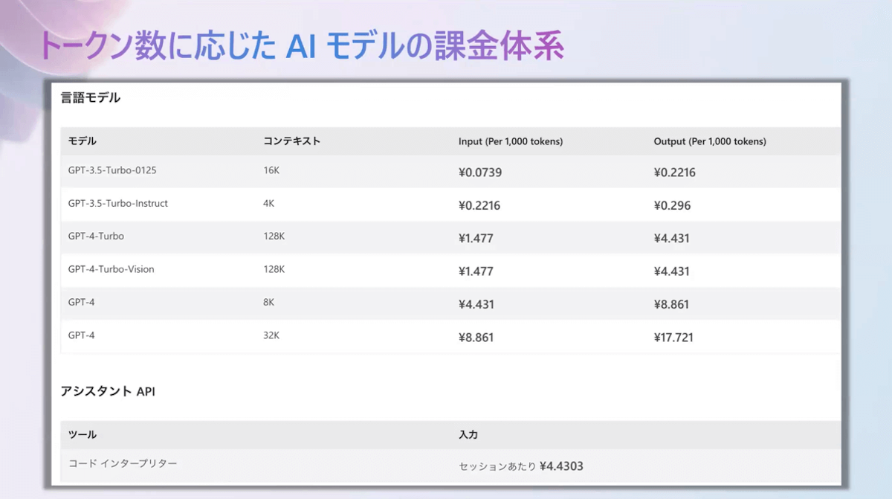The image size is (892, 499).
Task: Click GPT-4 8K input price ¥4.431
Action: [476, 304]
